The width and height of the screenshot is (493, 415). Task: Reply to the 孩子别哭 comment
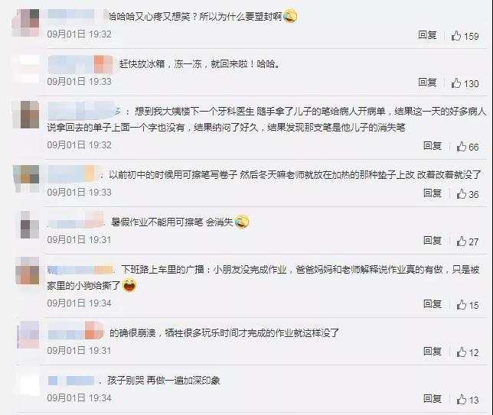coord(433,399)
